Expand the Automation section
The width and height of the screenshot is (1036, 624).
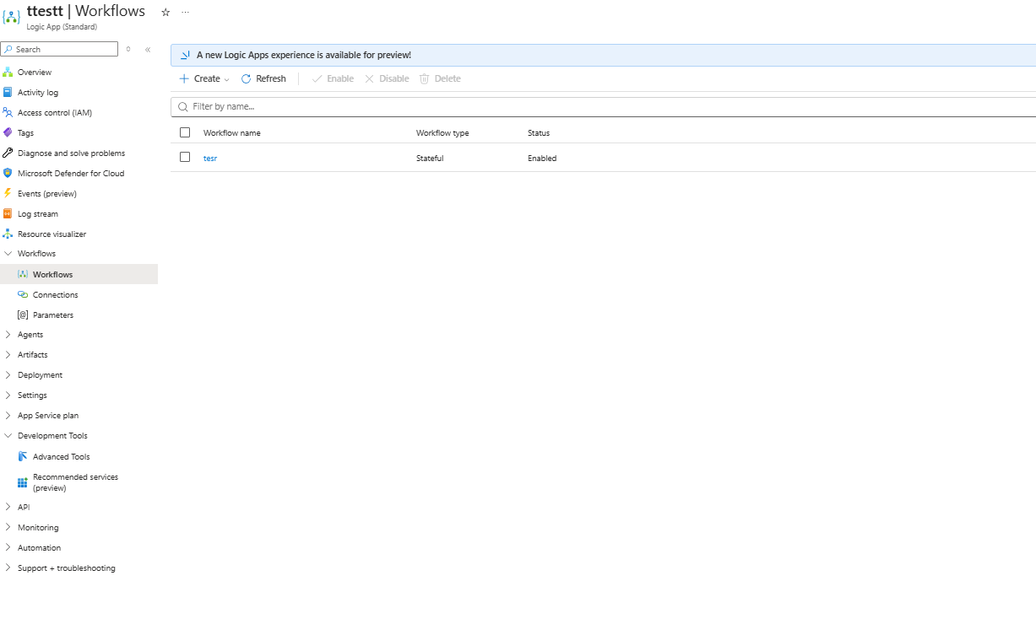click(x=8, y=548)
